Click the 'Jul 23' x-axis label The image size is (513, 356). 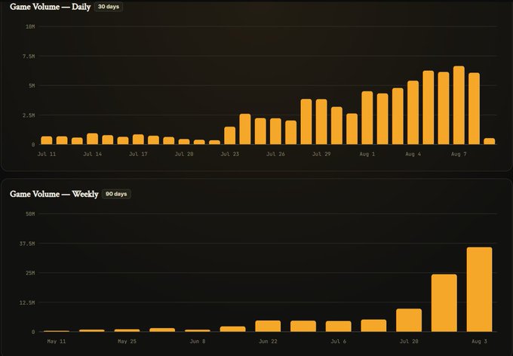click(229, 154)
